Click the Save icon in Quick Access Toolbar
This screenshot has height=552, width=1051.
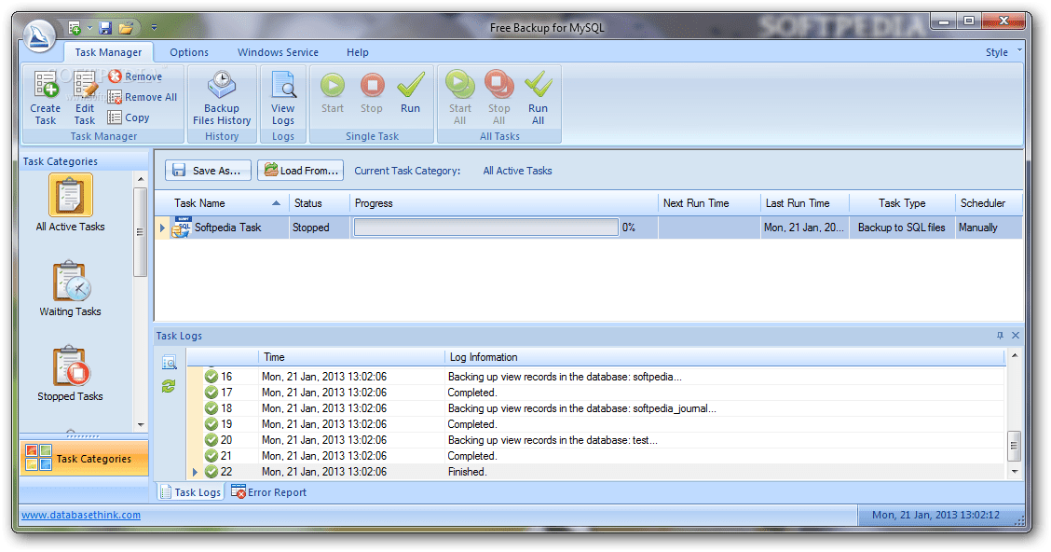104,28
